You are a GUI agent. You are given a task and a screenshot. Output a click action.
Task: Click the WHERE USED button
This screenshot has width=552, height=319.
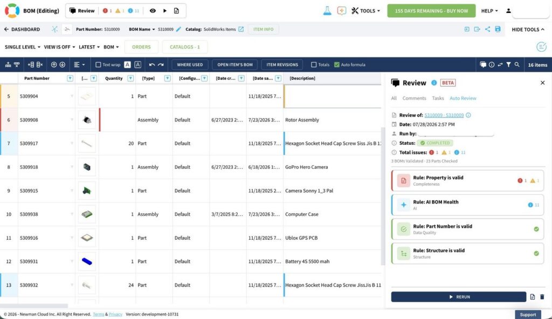pyautogui.click(x=190, y=65)
